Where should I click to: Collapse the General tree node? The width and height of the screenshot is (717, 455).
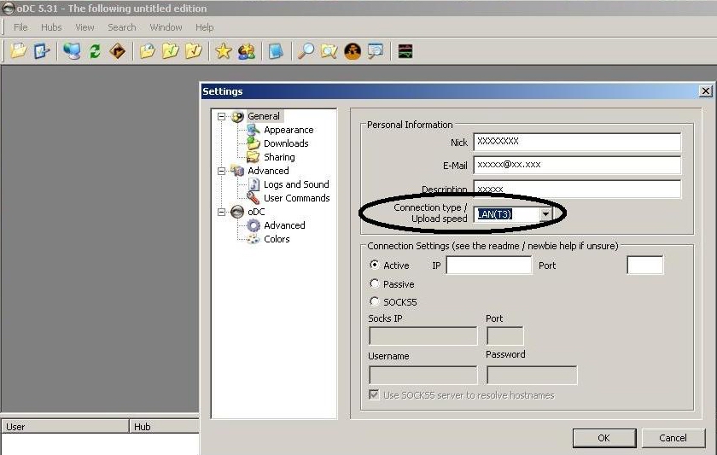click(x=221, y=116)
